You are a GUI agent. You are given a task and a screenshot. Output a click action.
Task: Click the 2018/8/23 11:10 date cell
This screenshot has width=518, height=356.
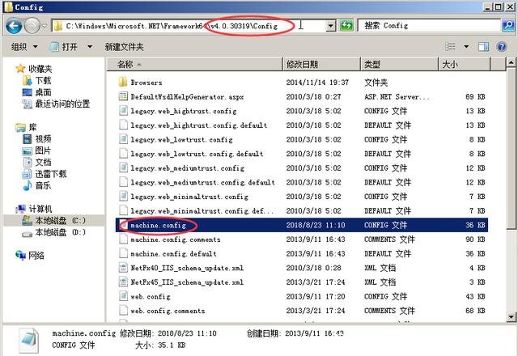tap(316, 225)
